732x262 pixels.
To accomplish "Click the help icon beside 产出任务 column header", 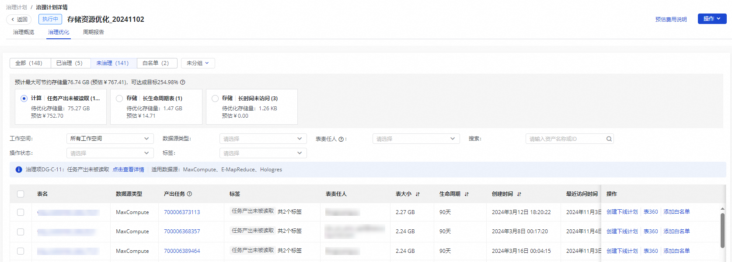I will (x=189, y=194).
